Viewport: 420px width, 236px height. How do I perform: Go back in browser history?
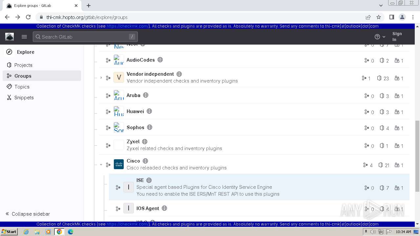7,17
